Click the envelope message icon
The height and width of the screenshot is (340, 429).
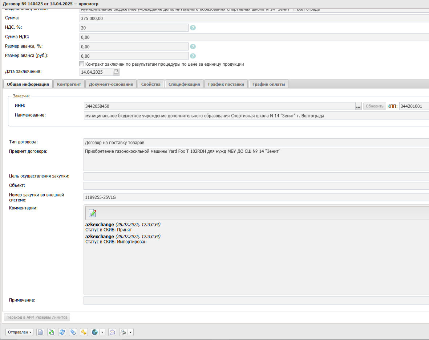pyautogui.click(x=112, y=332)
